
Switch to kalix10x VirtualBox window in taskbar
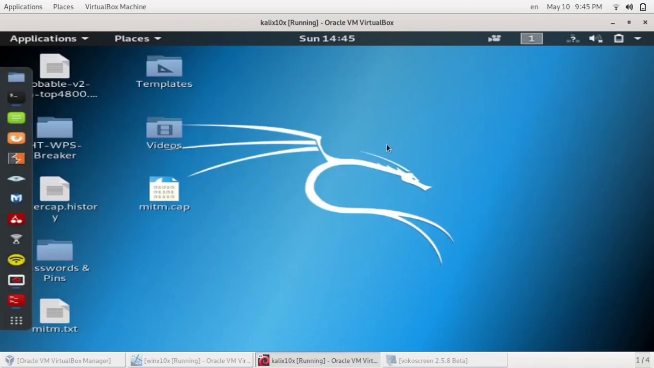click(x=318, y=360)
